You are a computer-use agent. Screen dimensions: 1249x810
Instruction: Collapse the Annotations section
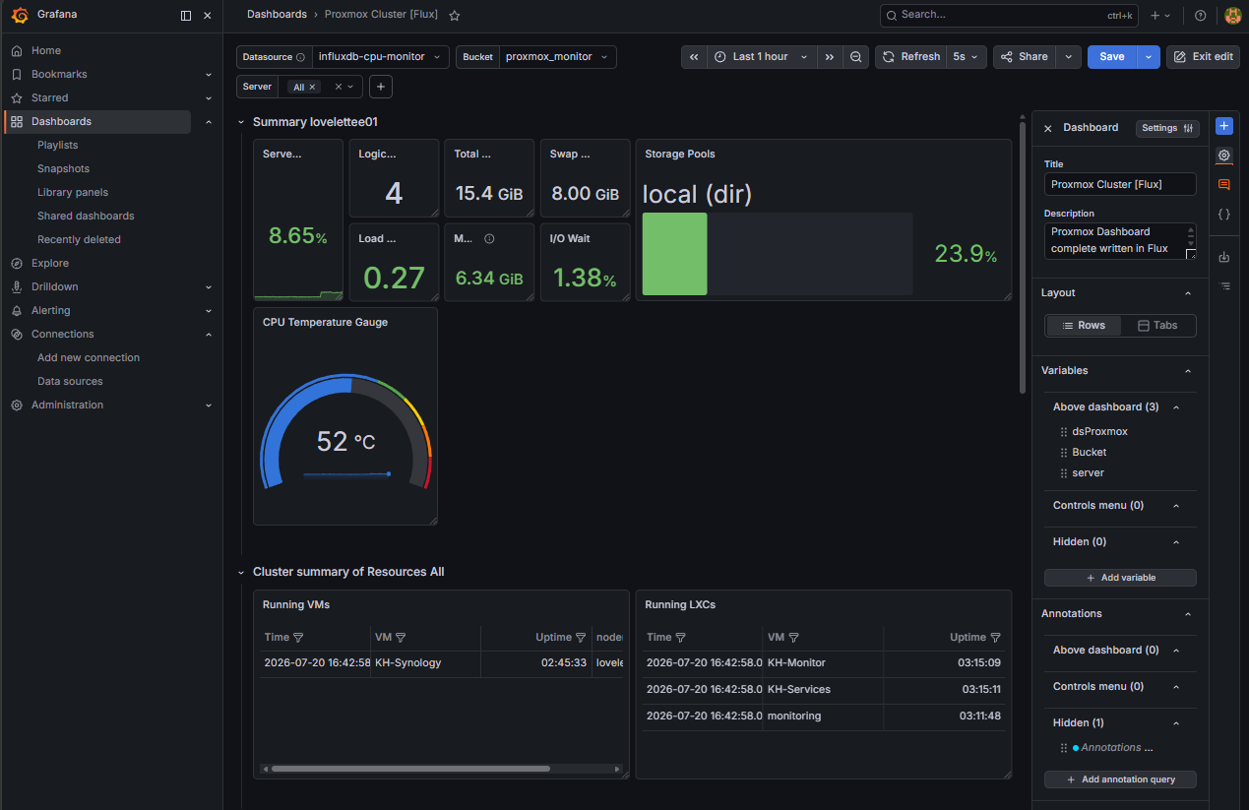pos(1187,614)
